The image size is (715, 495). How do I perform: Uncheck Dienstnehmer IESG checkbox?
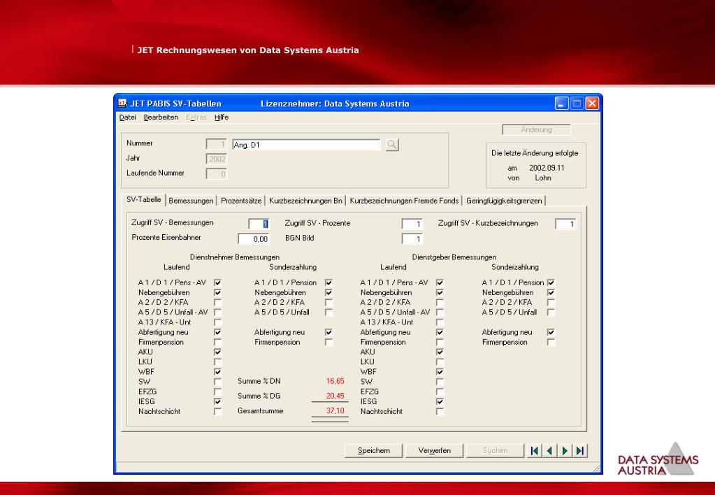pyautogui.click(x=217, y=401)
